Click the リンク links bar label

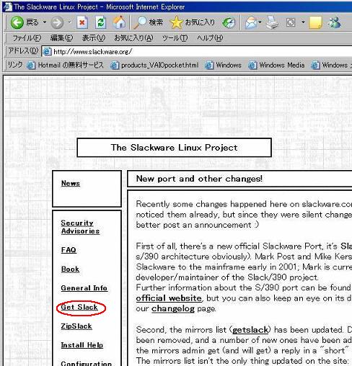tap(15, 65)
